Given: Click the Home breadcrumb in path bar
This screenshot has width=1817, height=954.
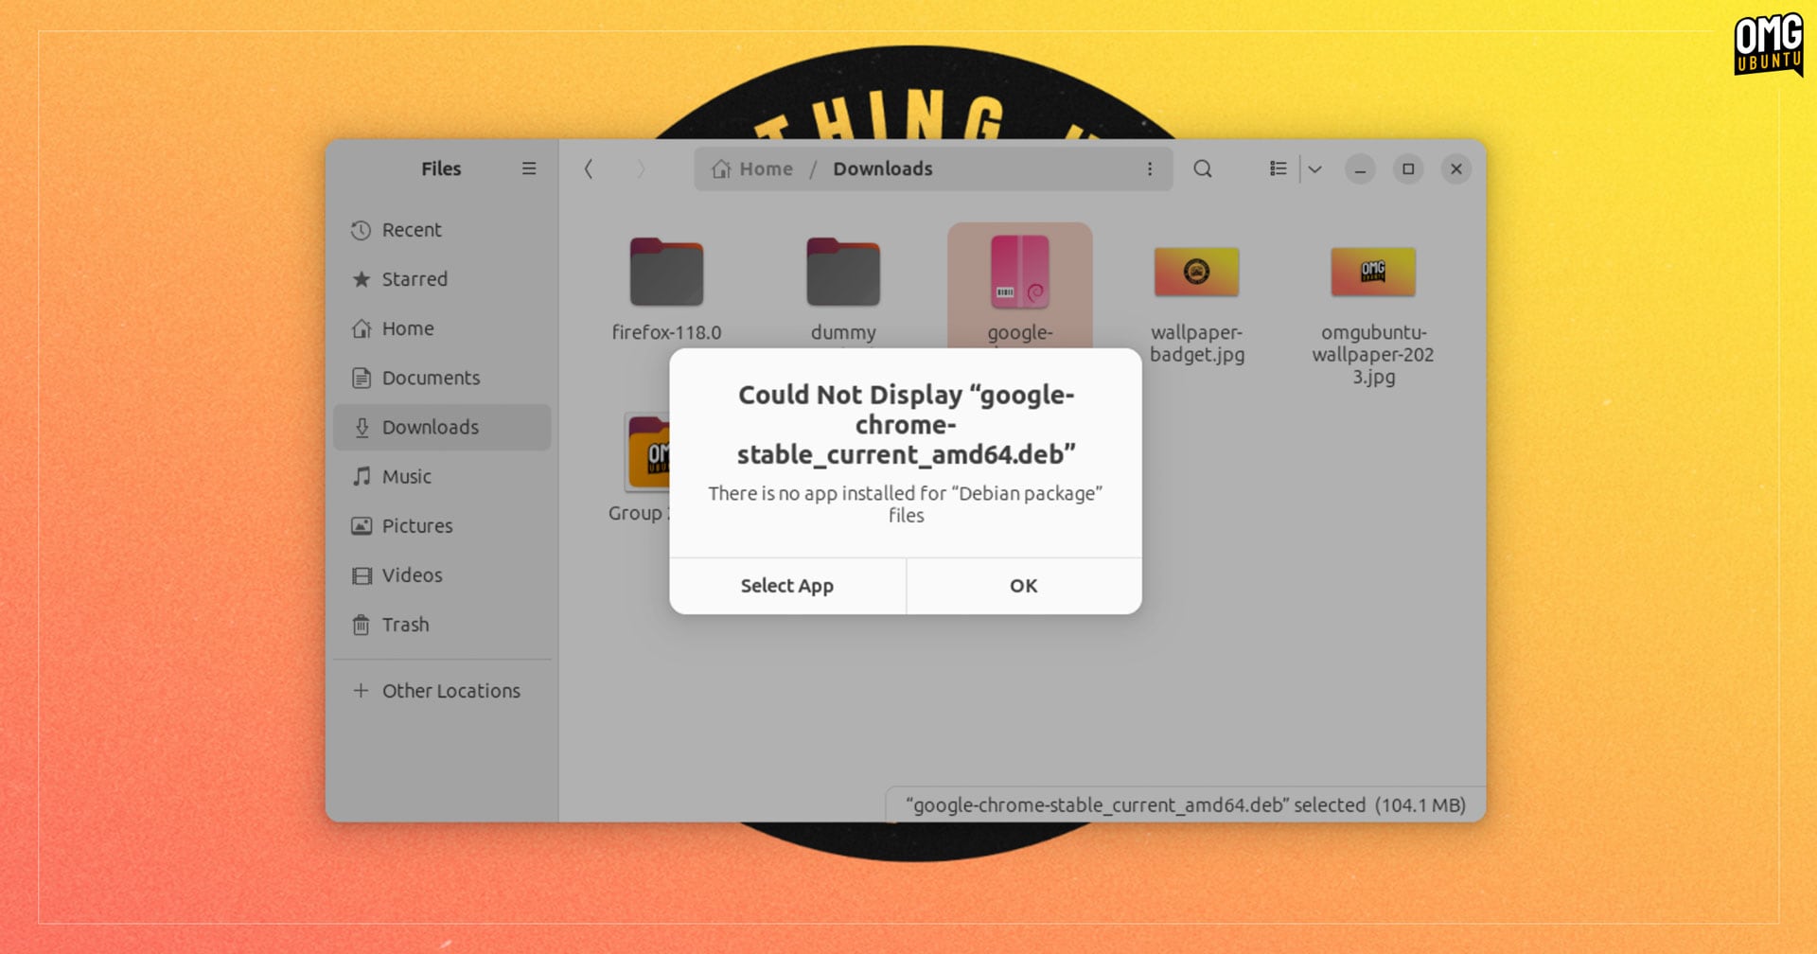Looking at the screenshot, I should 753,168.
